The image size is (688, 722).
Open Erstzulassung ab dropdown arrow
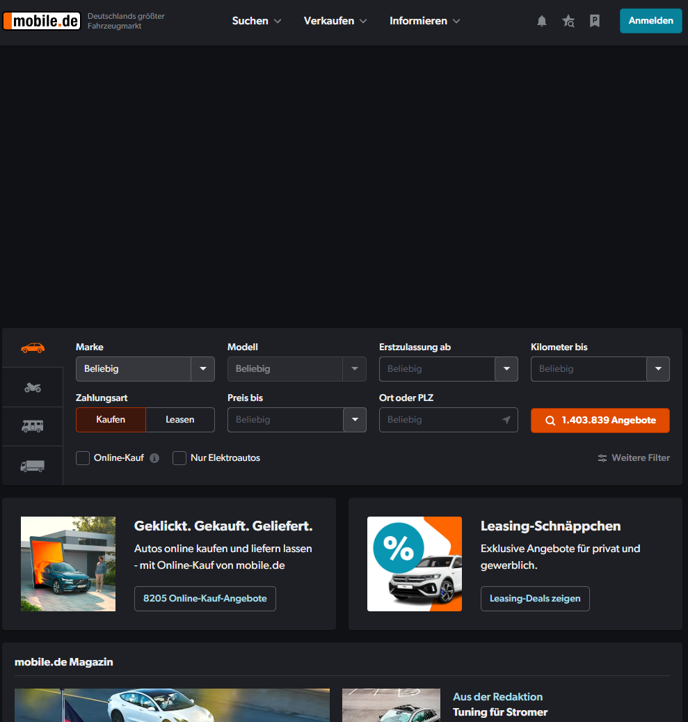click(x=506, y=369)
